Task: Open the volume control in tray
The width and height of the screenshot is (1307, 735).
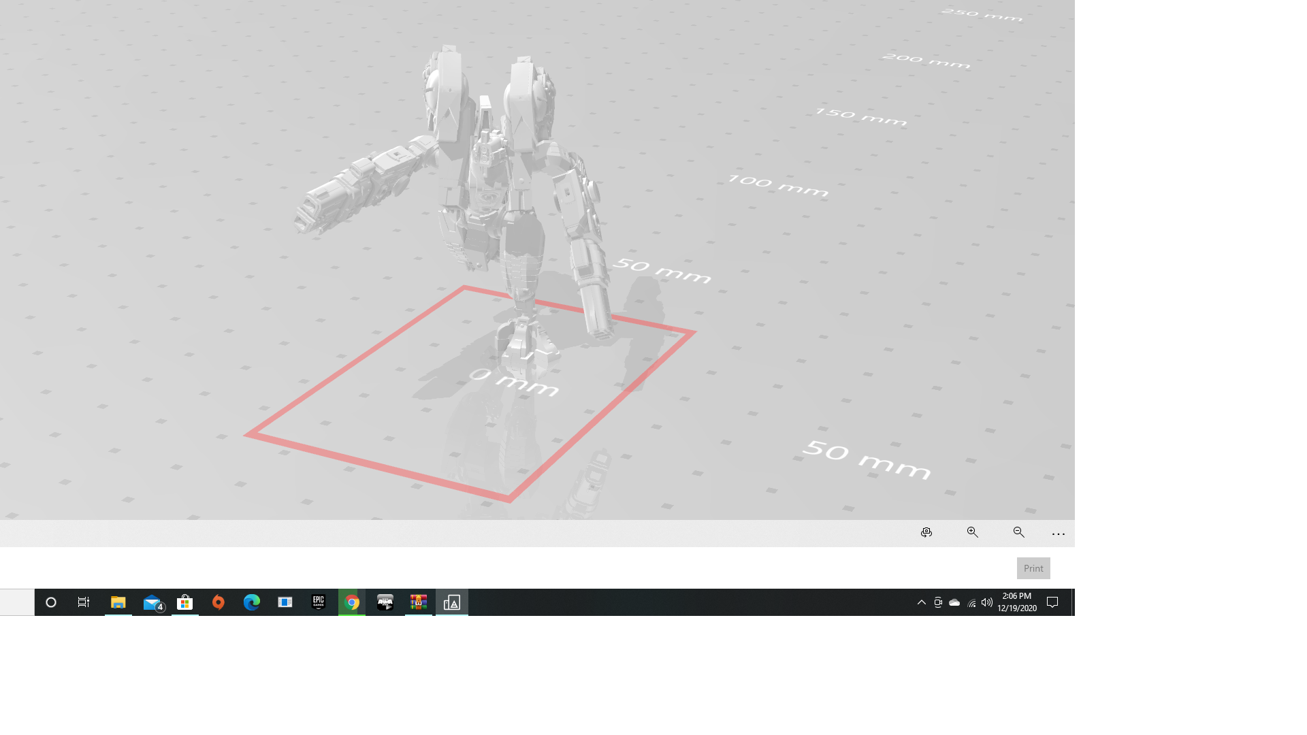Action: click(x=987, y=602)
